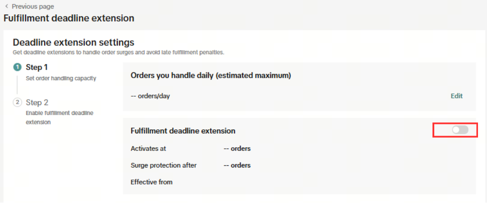The height and width of the screenshot is (203, 487).
Task: Click the orders value beside Surge protection after
Action: click(237, 165)
